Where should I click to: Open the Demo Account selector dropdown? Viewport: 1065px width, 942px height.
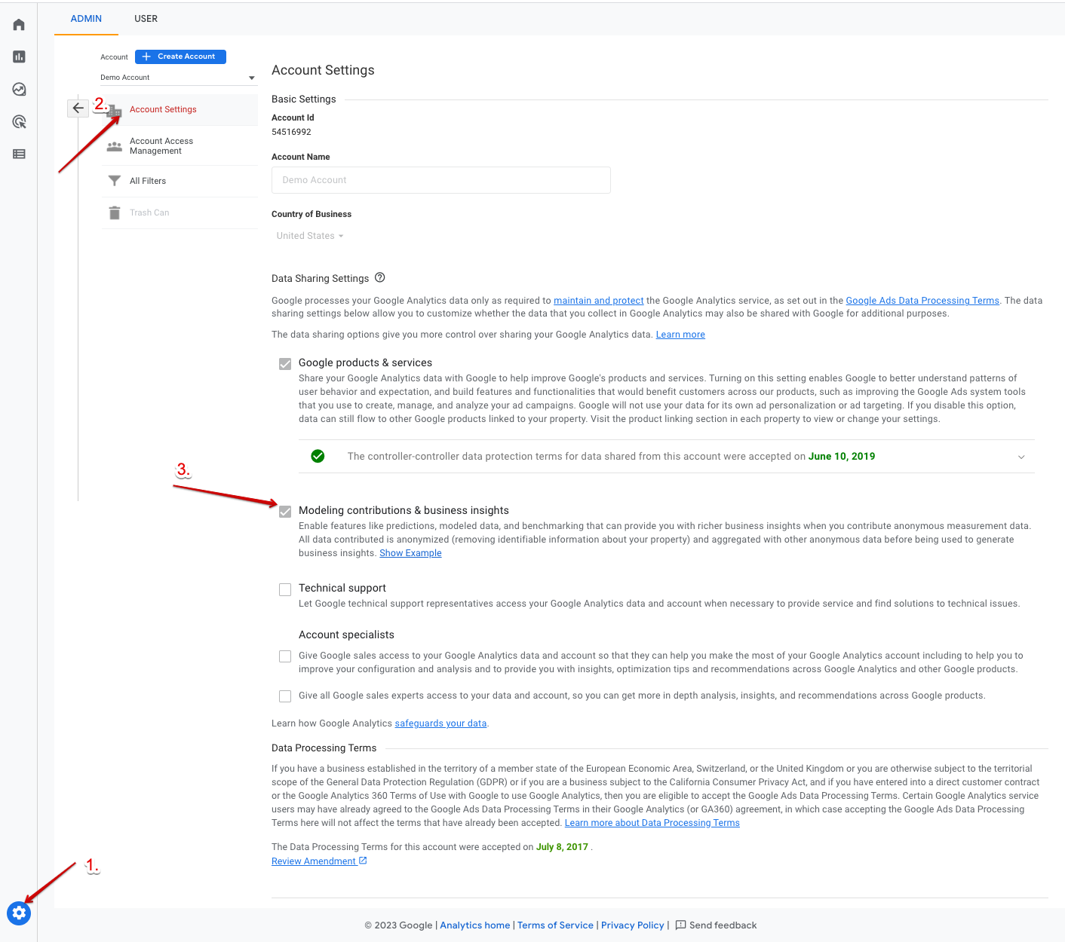[179, 78]
